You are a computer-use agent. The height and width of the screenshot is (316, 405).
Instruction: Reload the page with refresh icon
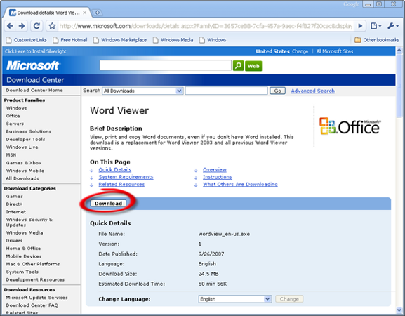click(x=36, y=26)
